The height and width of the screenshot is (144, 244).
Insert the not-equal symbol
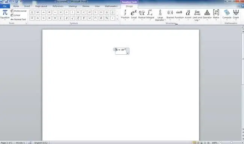pos(49,12)
